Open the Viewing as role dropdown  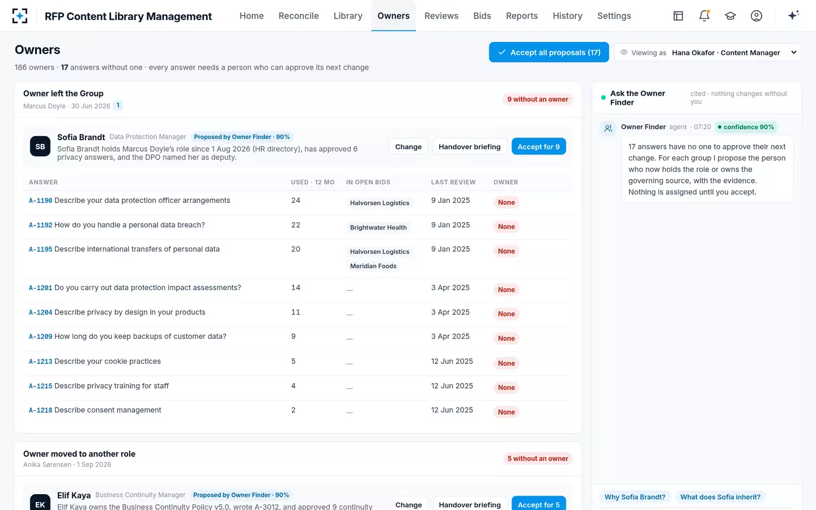pyautogui.click(x=708, y=53)
